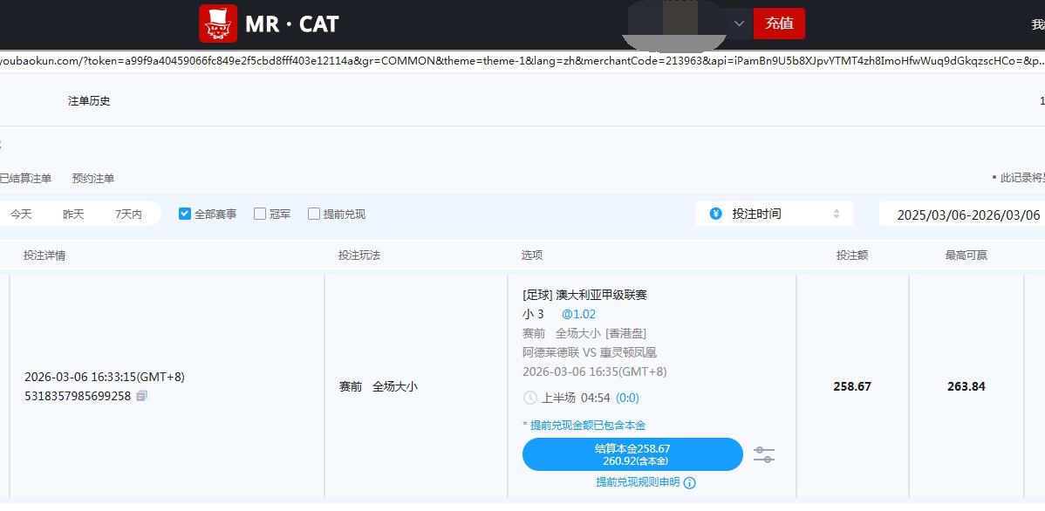The width and height of the screenshot is (1045, 511).
Task: Expand the account dropdown chevron beside 充值
Action: point(739,24)
